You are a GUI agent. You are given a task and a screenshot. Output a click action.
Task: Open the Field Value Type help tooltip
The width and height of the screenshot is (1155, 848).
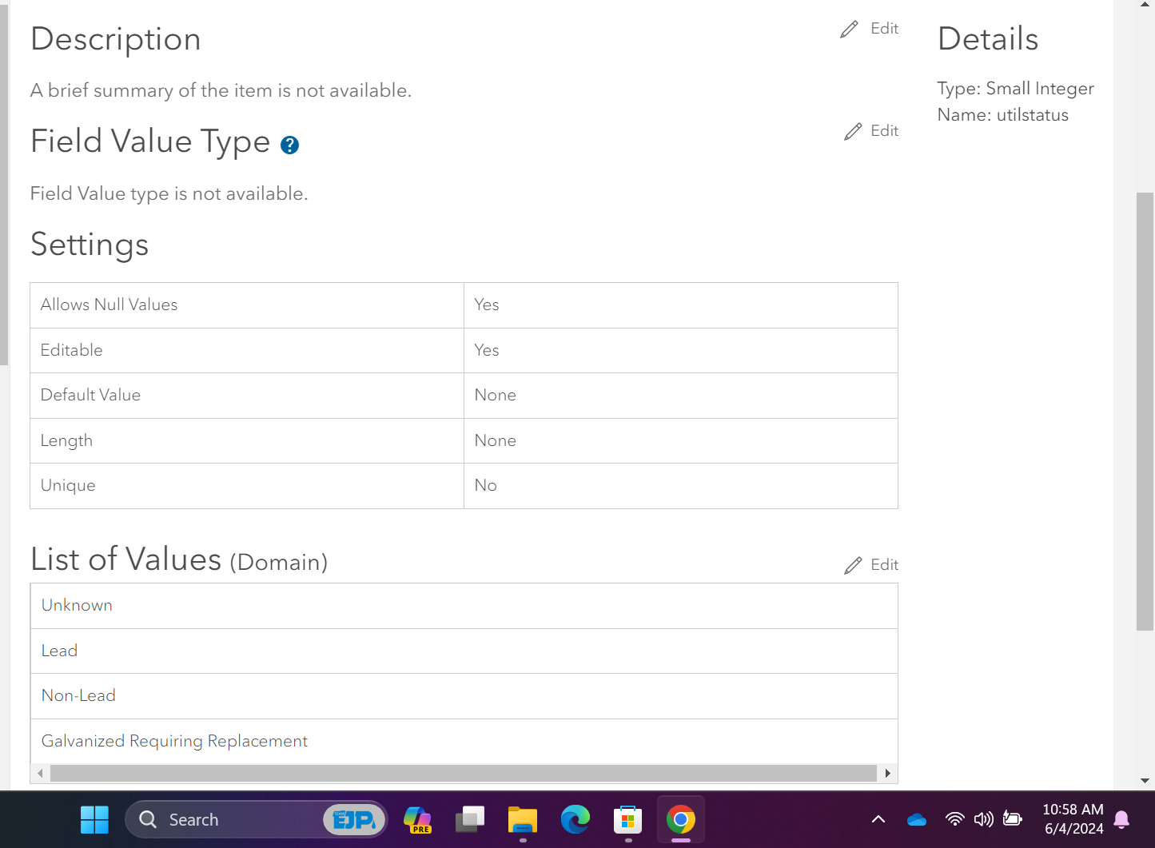pos(289,145)
